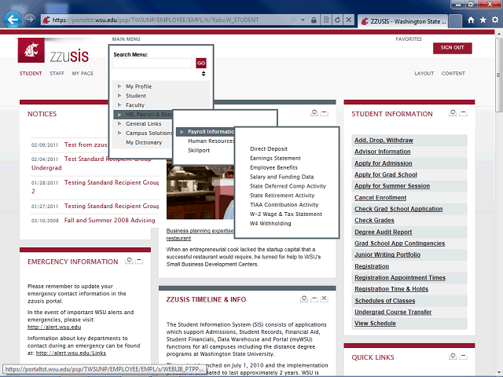Expand the General Links menu folder
Screen dimensions: 503x377
119,124
